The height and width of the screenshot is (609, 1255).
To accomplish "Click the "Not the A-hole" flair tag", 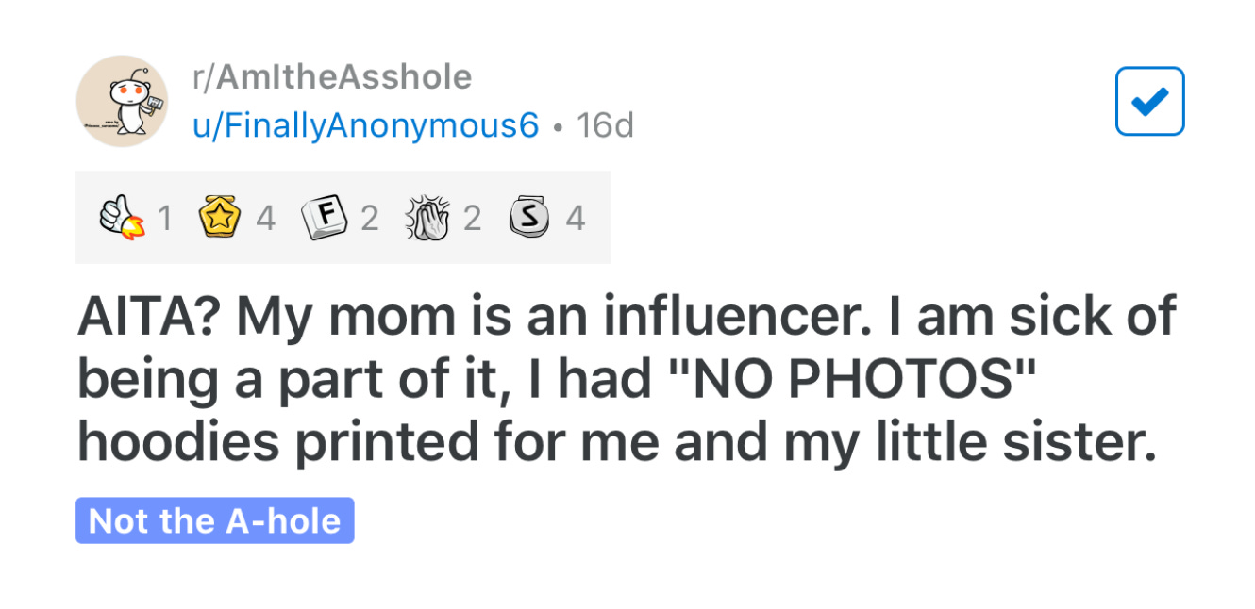I will coord(214,520).
